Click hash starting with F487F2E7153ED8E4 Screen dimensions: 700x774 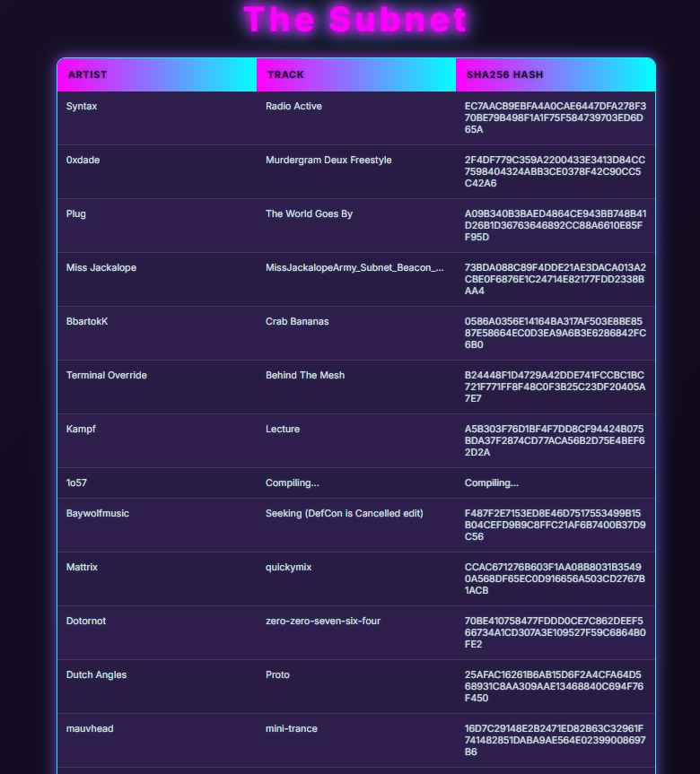pyautogui.click(x=556, y=526)
